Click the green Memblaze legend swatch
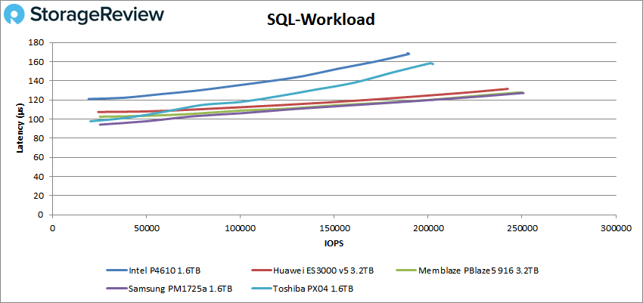This screenshot has height=303, width=643. 405,271
